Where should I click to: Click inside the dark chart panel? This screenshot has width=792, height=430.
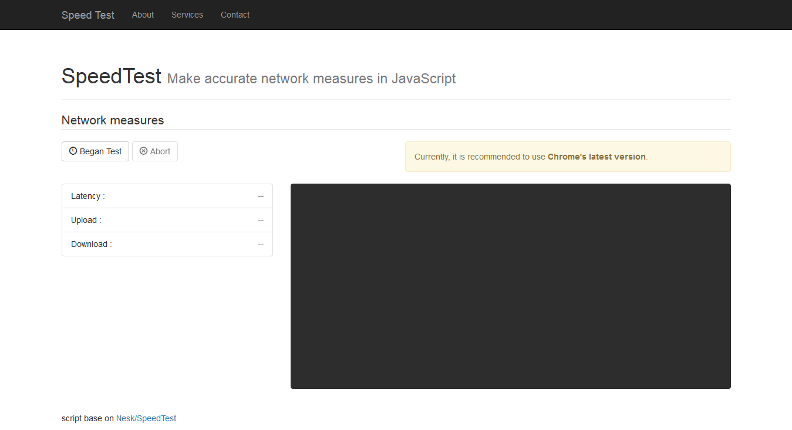[x=510, y=286]
